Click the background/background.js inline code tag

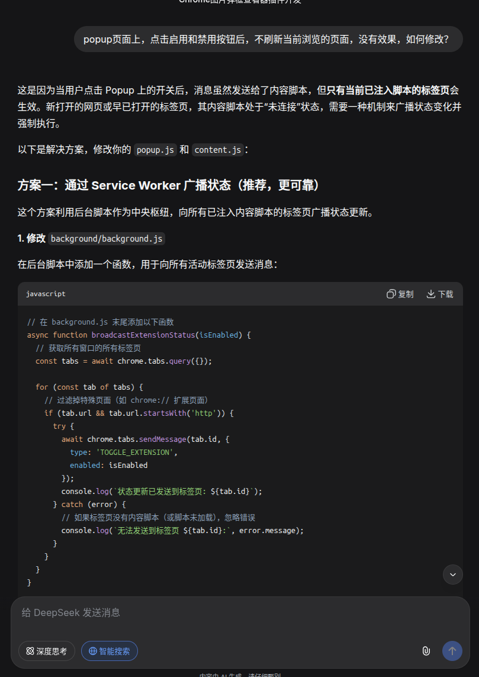point(107,239)
